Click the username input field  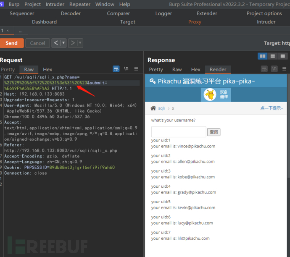coord(179,132)
